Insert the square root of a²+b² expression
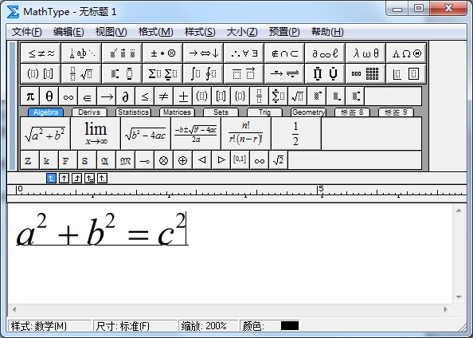Viewport: 473px width, 338px height. 45,133
